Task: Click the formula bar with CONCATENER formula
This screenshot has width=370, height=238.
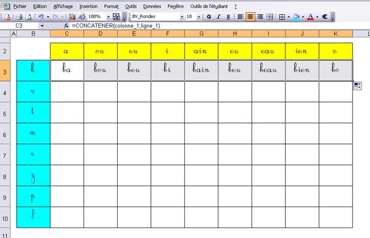Action: [220, 26]
